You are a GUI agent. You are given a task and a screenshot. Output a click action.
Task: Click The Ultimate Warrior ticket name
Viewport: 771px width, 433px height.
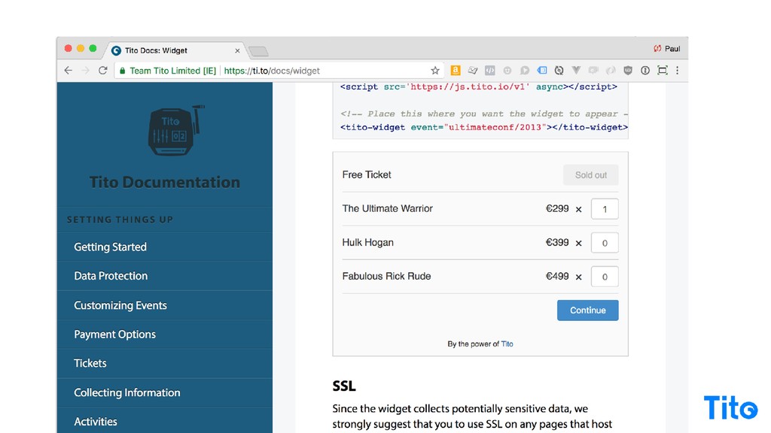coord(388,209)
